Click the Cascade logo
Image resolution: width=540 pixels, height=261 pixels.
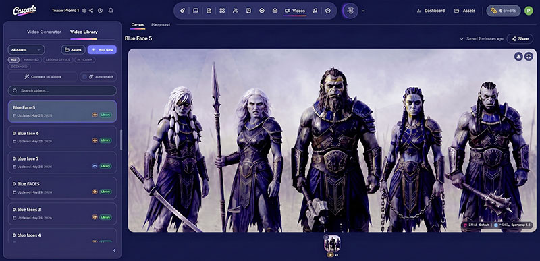pos(24,11)
